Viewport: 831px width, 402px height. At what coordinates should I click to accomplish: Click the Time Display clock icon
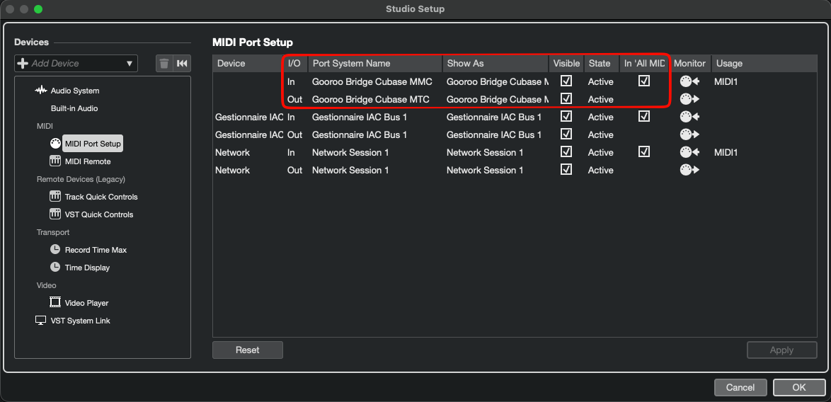[x=55, y=267]
